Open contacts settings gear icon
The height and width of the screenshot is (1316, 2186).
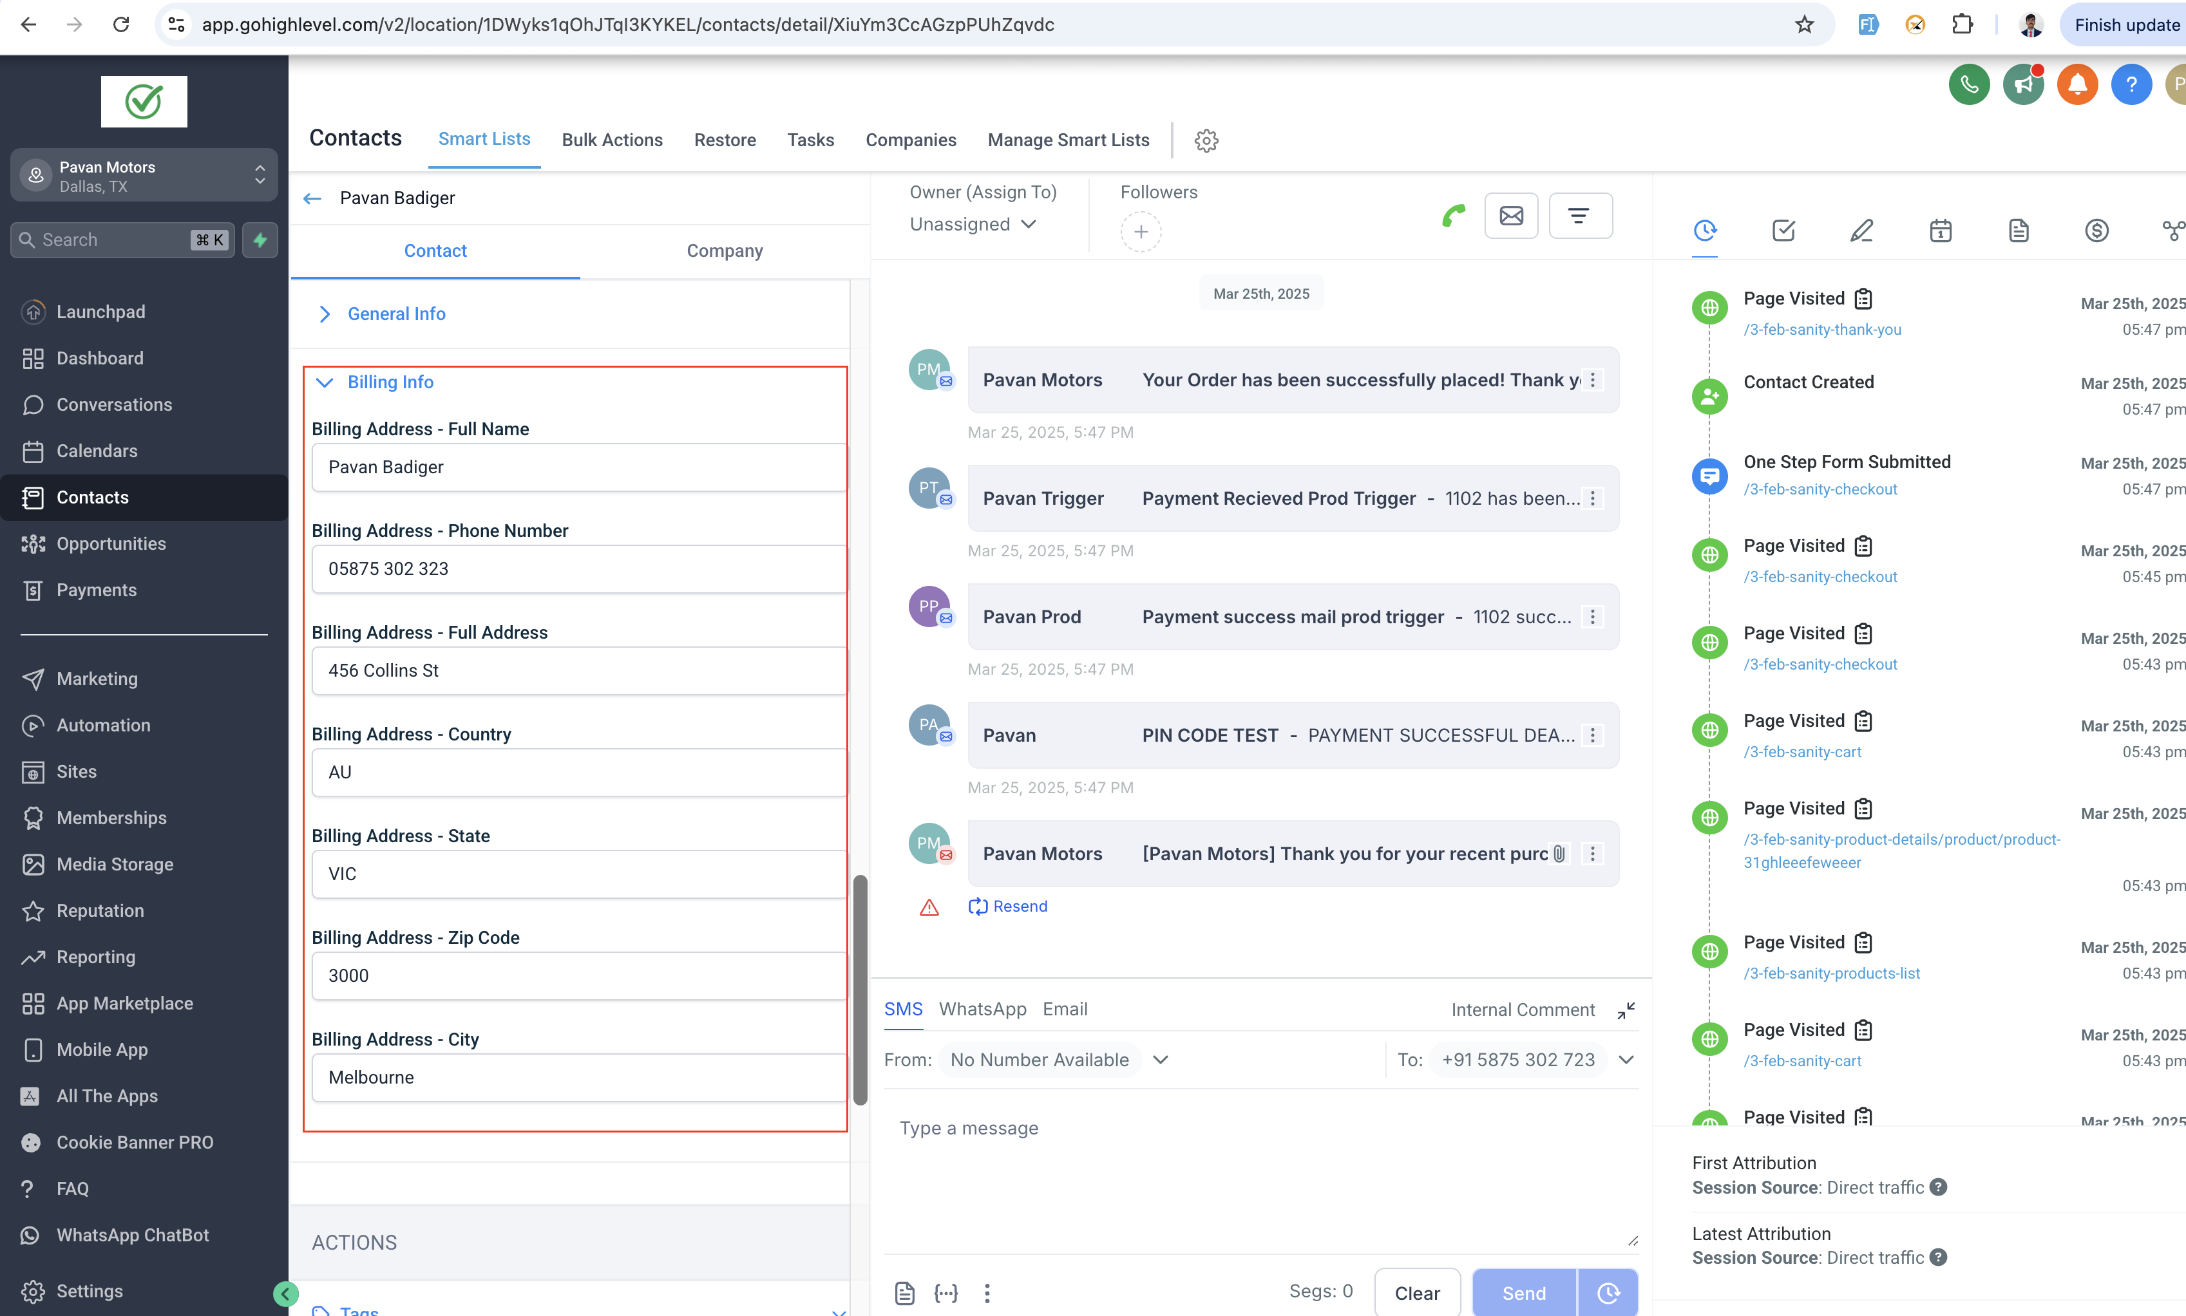(1206, 140)
